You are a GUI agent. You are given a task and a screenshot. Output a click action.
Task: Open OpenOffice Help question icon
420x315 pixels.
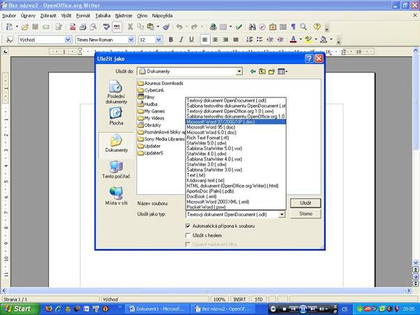pyautogui.click(x=317, y=26)
